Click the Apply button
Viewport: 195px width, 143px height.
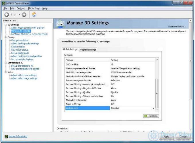click(x=166, y=136)
